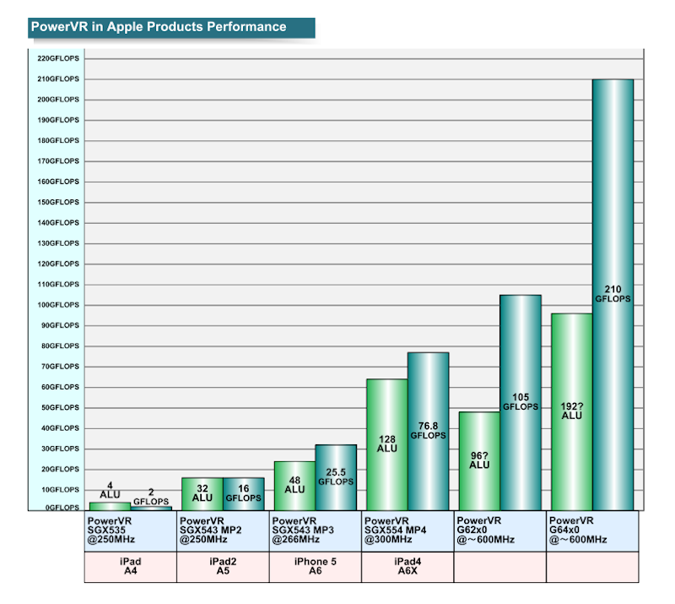Click the 76.8 GFLOPS teal bar
This screenshot has height=604, width=675.
coord(429,432)
